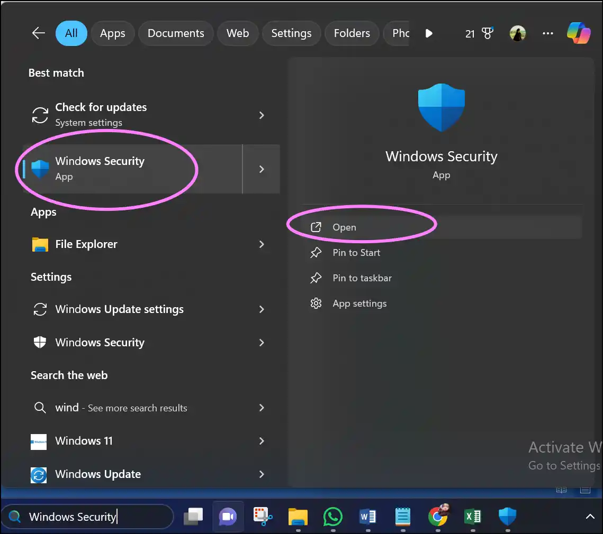Click the yellow File Explorer folder icon

tap(40, 244)
